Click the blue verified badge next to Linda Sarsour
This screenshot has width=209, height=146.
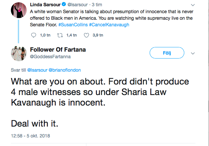point(64,4)
